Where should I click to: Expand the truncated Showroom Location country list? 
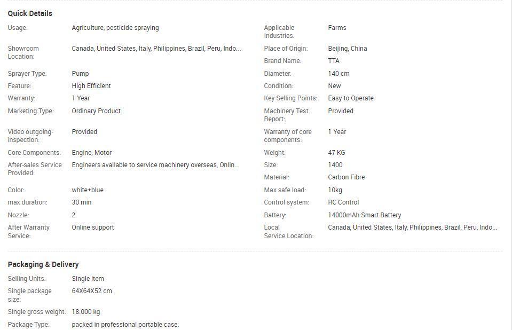click(x=156, y=49)
